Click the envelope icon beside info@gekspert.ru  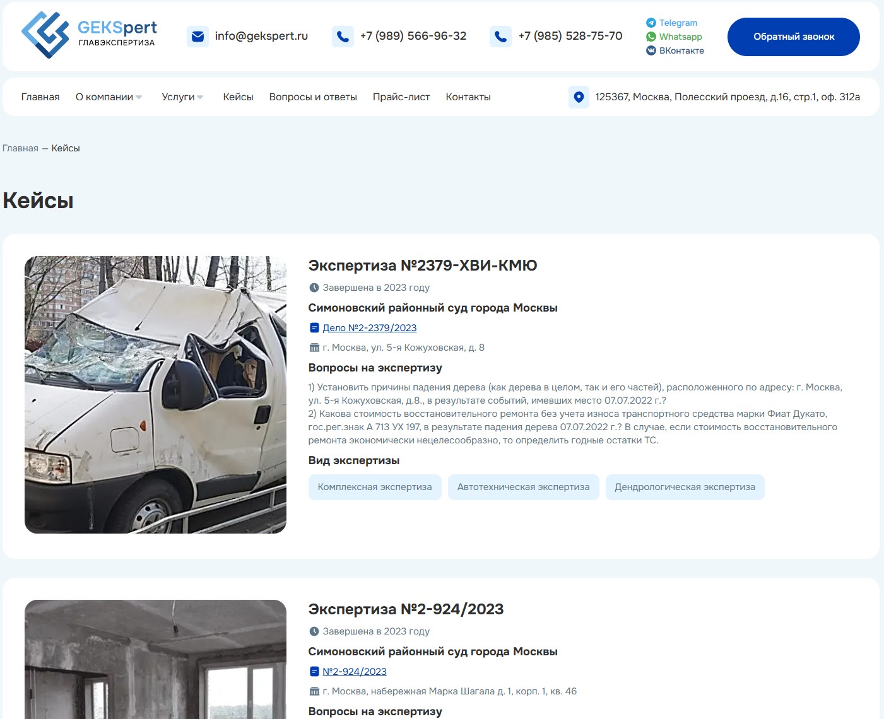coord(197,36)
